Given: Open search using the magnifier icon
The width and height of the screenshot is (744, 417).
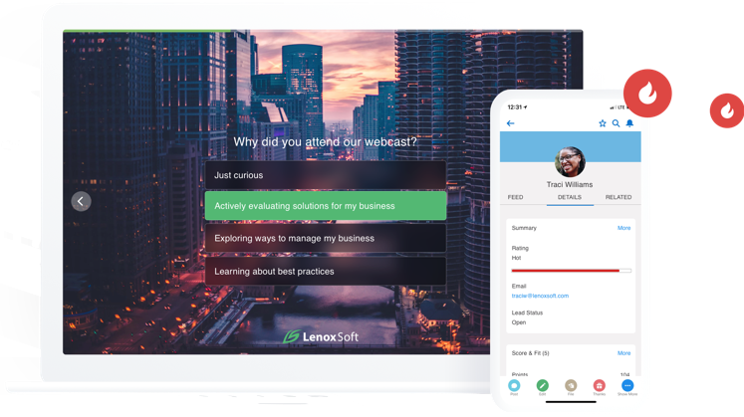Looking at the screenshot, I should coord(617,123).
